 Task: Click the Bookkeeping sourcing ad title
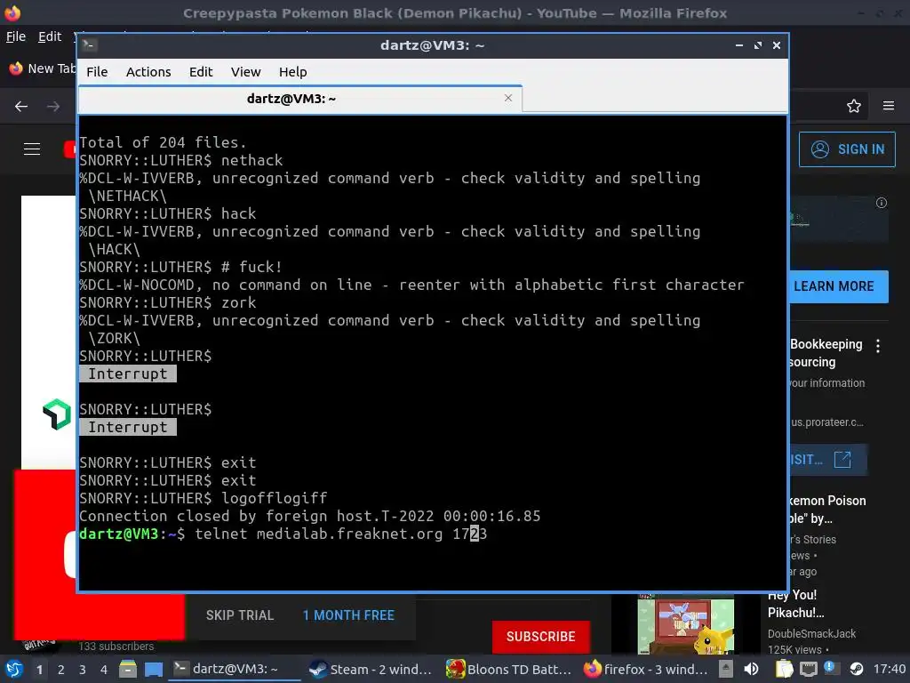[826, 353]
